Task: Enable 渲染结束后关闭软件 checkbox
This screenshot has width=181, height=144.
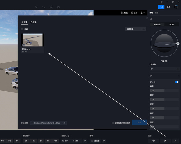Action: tap(113, 123)
